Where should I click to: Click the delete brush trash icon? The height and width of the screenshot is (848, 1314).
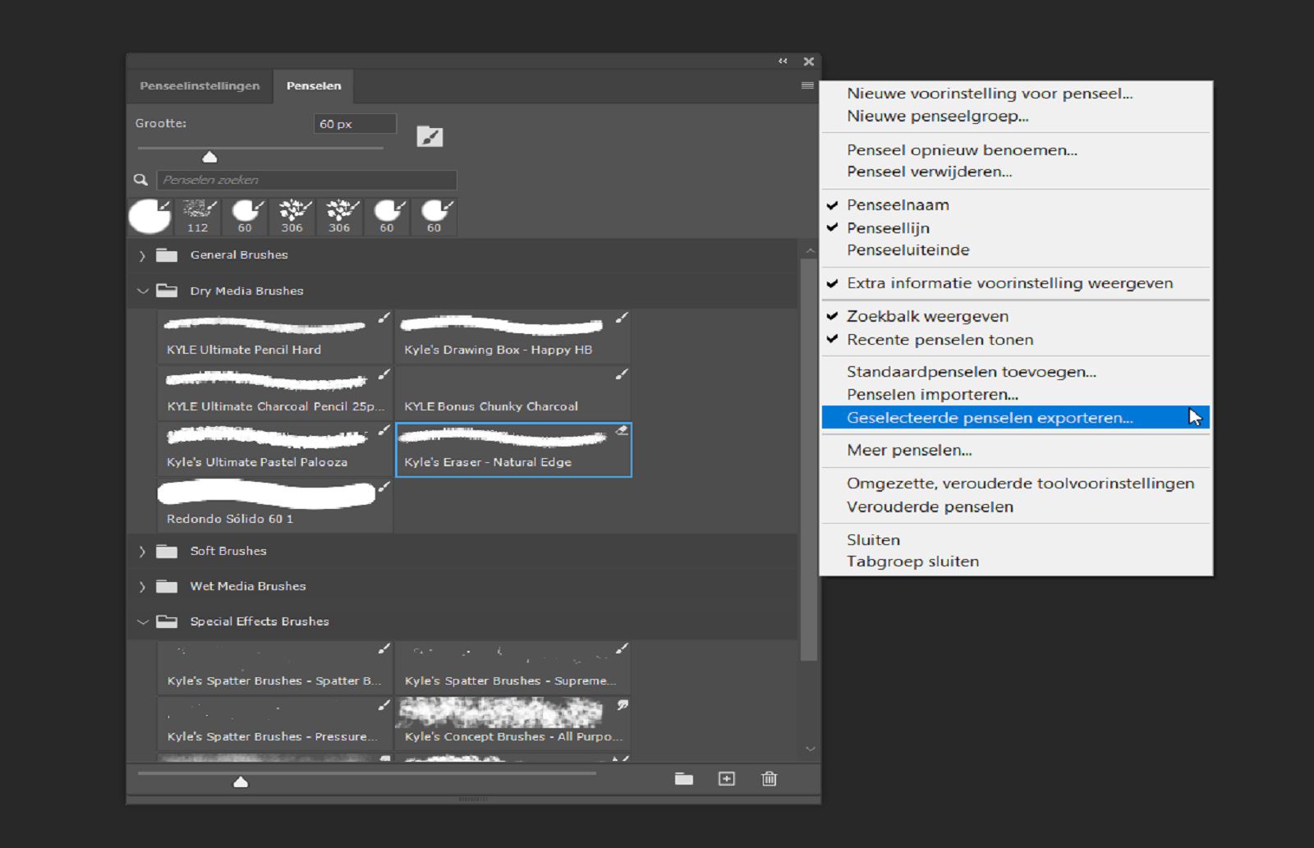(769, 779)
